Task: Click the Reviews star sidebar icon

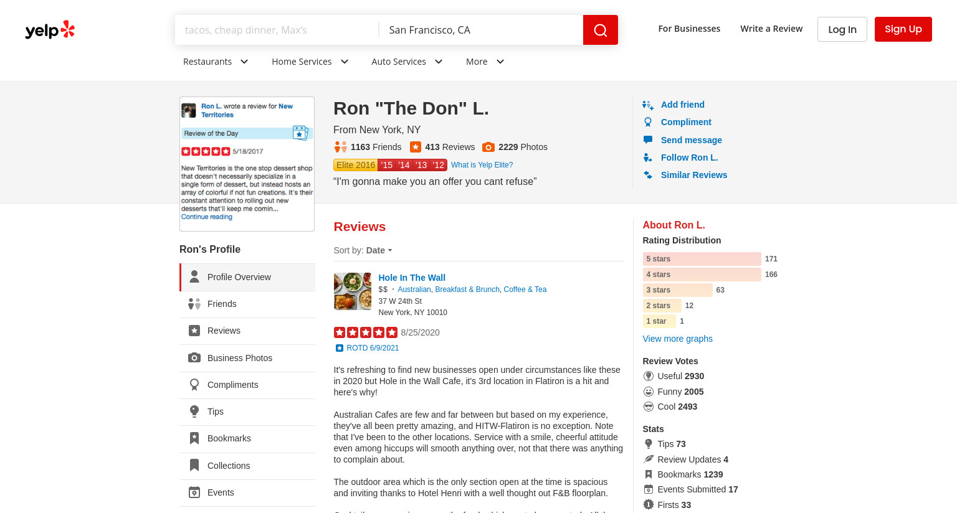Action: pyautogui.click(x=194, y=331)
